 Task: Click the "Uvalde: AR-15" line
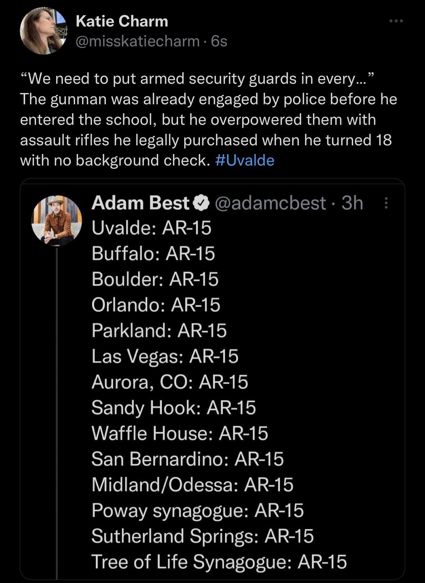click(x=151, y=228)
